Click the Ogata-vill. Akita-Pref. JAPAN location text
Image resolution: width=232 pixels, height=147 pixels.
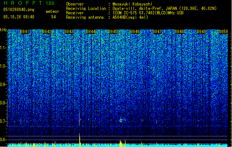[x=165, y=8]
